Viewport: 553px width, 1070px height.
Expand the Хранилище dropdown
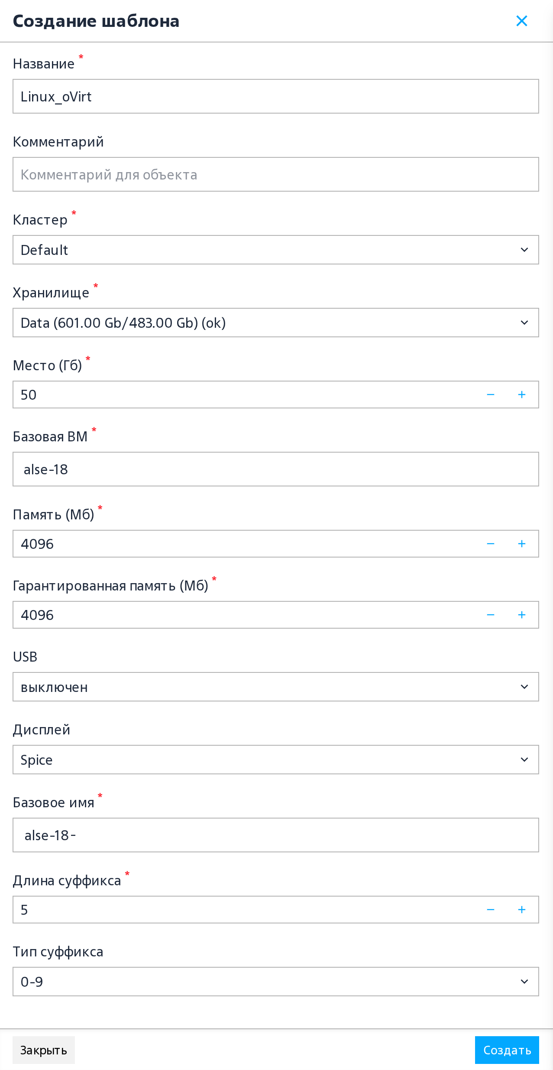point(276,323)
